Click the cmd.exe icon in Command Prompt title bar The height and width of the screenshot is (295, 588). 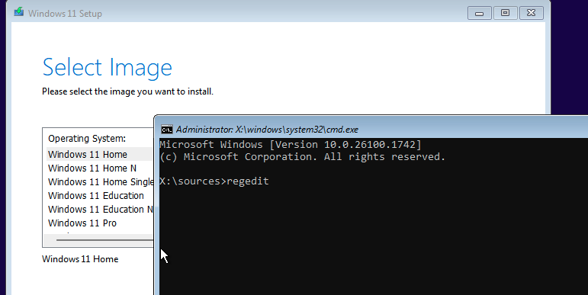(167, 130)
